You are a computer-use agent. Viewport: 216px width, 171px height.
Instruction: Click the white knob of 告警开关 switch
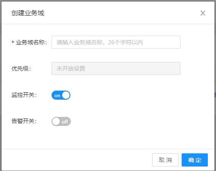[x=56, y=121]
